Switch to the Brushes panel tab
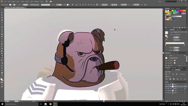The width and height of the screenshot is (188, 106). pyautogui.click(x=172, y=9)
